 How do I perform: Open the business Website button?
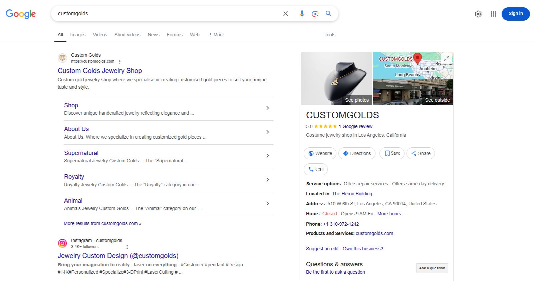click(320, 153)
